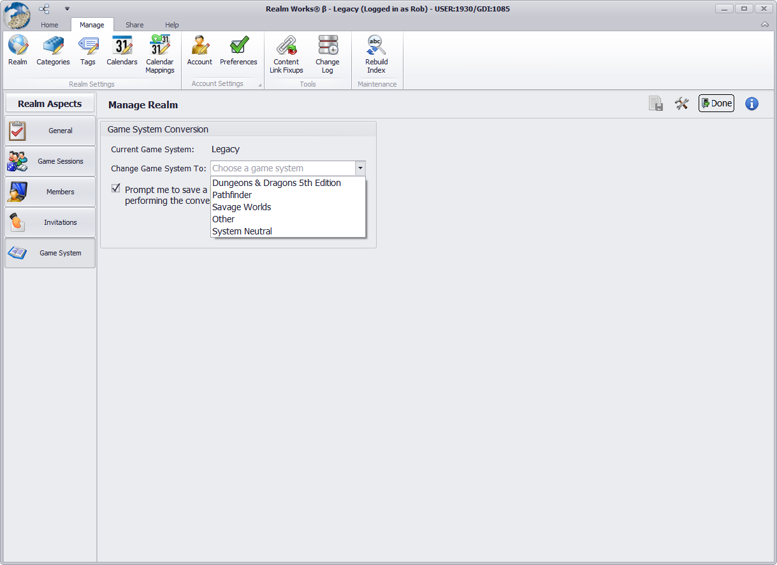
Task: Choose System Neutral from the list
Action: [x=288, y=231]
